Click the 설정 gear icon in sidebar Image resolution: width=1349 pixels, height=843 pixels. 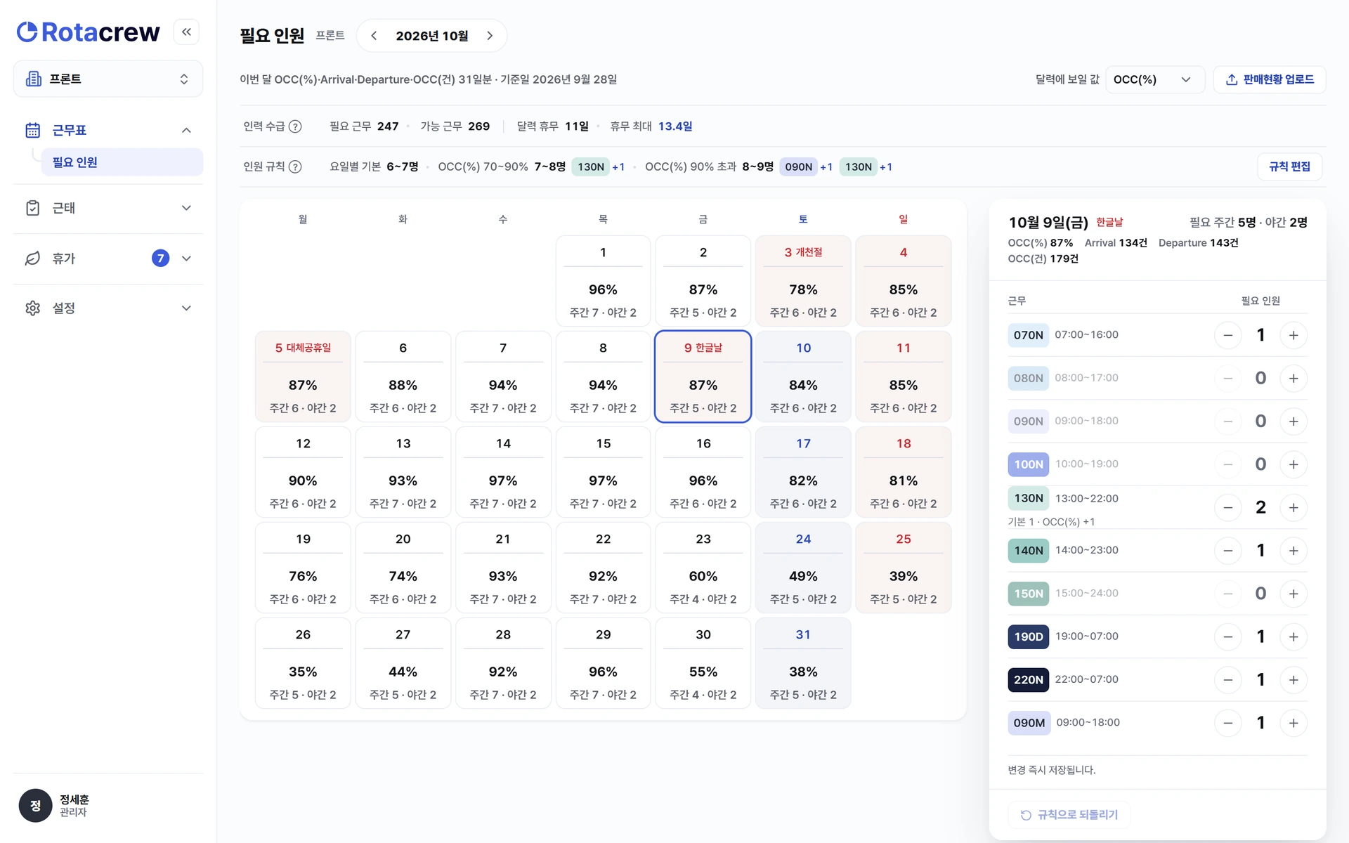pos(33,308)
